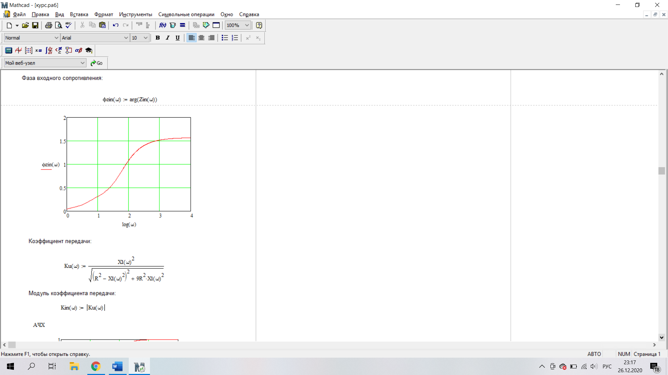
Task: Toggle Bold formatting
Action: click(x=158, y=38)
